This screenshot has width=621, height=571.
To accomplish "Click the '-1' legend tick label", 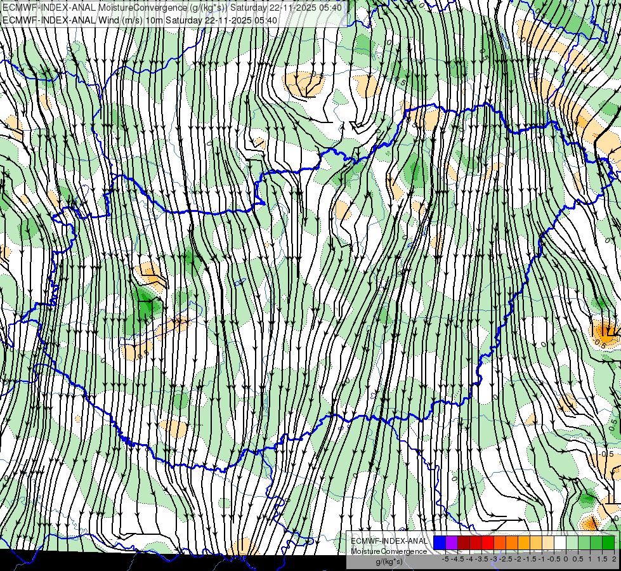I will [x=542, y=559].
